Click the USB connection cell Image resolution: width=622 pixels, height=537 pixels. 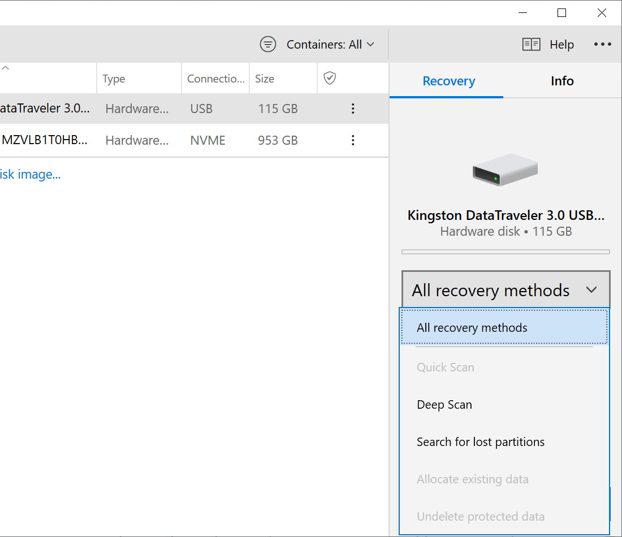[x=201, y=109]
